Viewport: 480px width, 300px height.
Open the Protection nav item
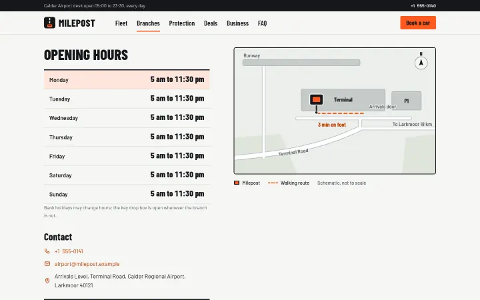click(x=182, y=23)
